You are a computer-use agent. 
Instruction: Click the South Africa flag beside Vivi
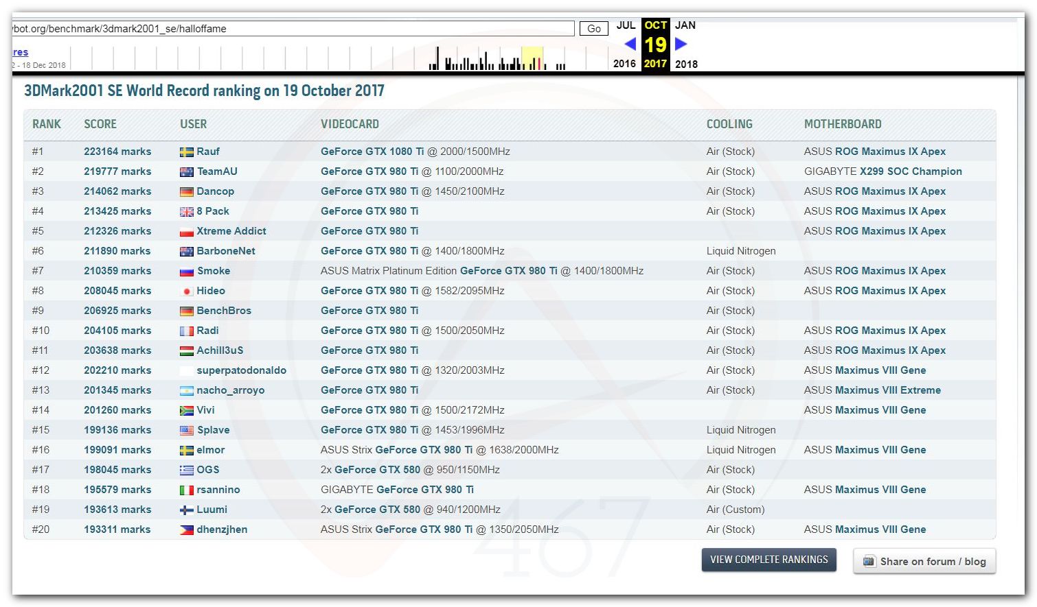(186, 411)
